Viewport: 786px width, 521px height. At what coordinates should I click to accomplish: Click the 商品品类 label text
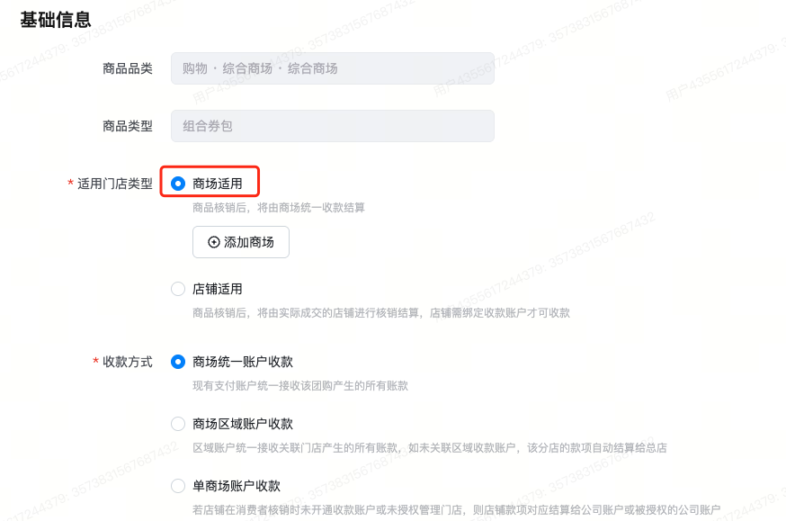tap(128, 68)
